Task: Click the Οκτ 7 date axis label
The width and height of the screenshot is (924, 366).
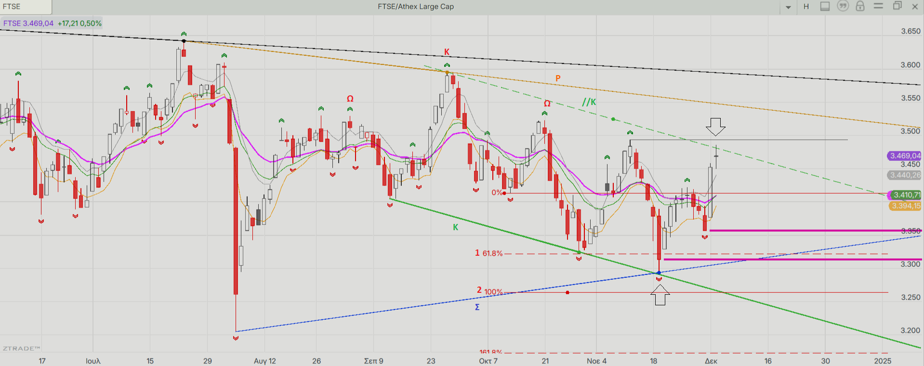Action: tap(488, 361)
